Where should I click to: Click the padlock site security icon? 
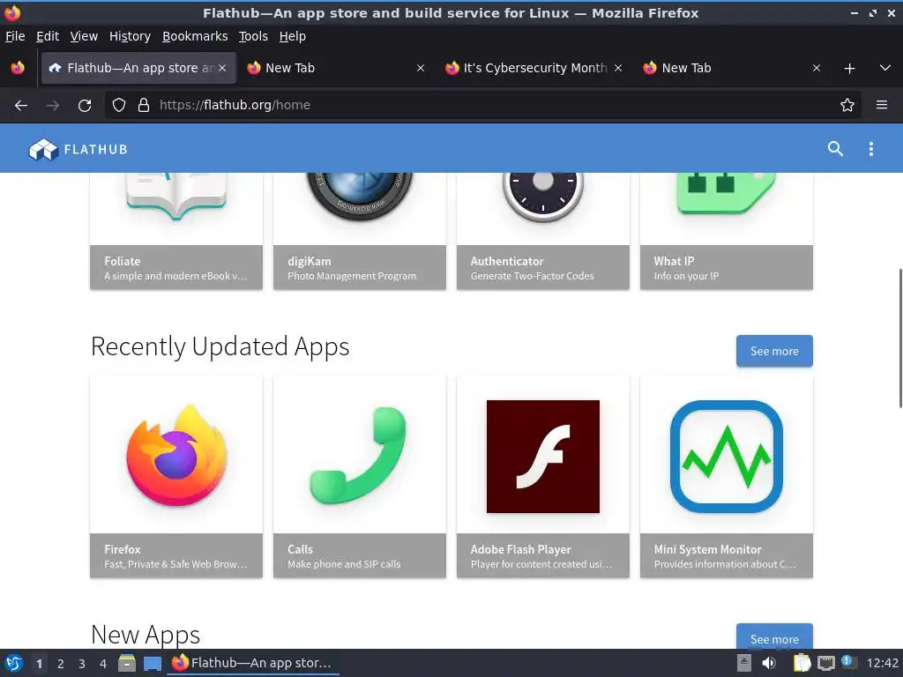click(144, 105)
